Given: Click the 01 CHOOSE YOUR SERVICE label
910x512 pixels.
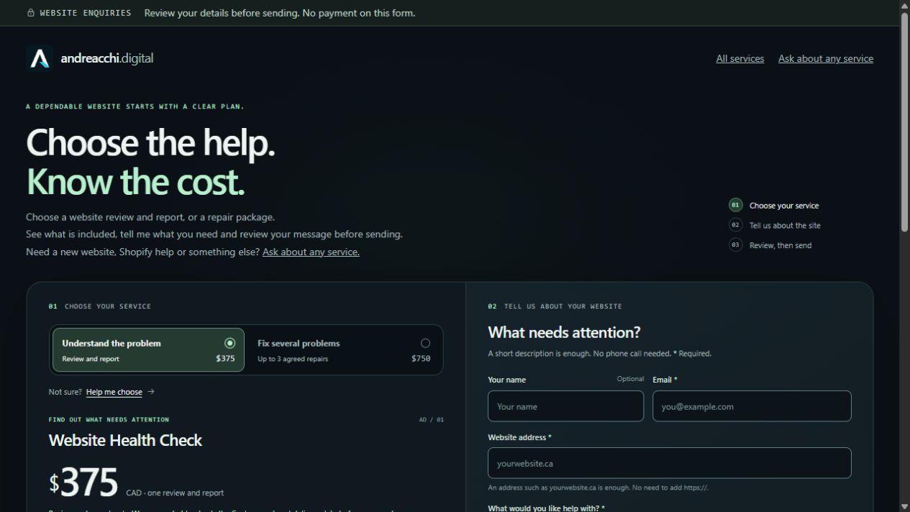Looking at the screenshot, I should (x=100, y=306).
